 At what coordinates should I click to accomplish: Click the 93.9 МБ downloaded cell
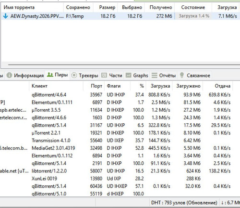[x=192, y=95]
